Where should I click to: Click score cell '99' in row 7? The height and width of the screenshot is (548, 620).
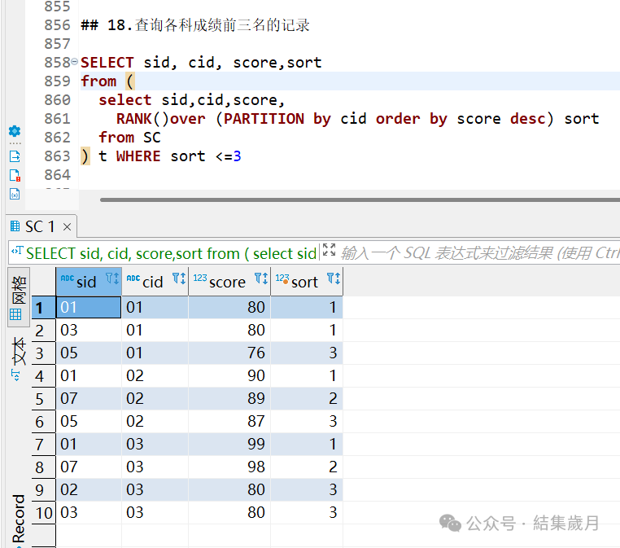229,444
